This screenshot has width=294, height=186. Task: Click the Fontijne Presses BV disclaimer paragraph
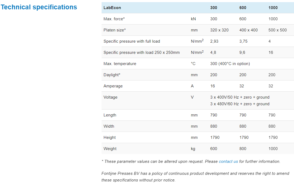pyautogui.click(x=195, y=177)
